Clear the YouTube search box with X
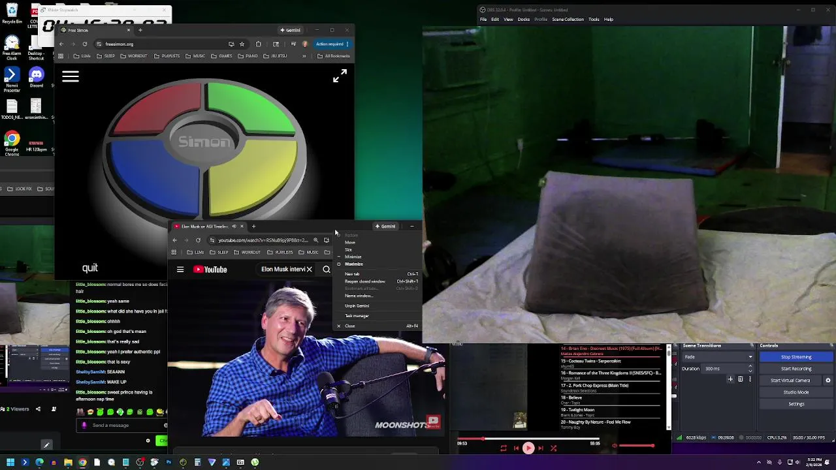 tap(309, 269)
